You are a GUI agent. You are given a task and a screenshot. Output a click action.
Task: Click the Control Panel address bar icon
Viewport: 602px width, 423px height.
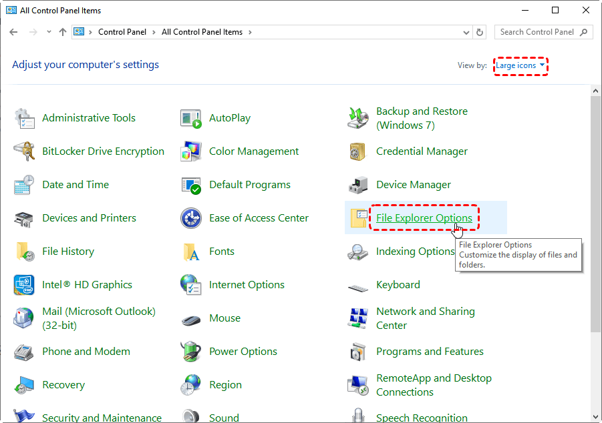[79, 32]
